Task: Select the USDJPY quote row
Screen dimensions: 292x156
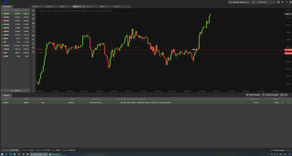Action: (16, 35)
